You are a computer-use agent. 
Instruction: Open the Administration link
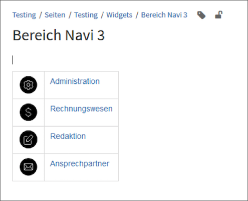[x=75, y=81]
